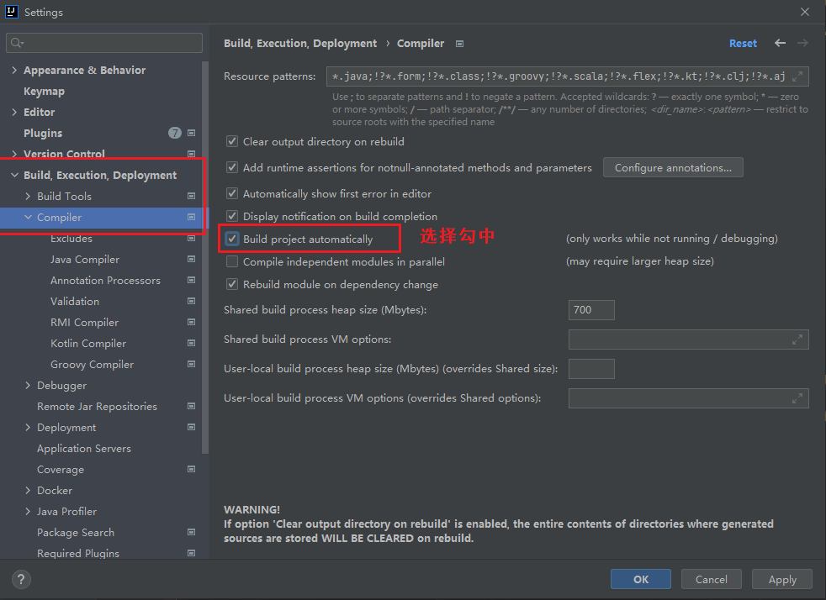The height and width of the screenshot is (600, 826).
Task: Close the Settings dialog
Action: pos(805,12)
